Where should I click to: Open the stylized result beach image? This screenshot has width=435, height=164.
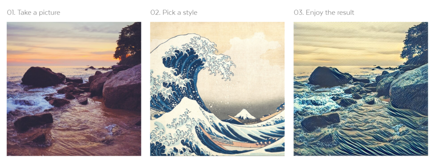point(361,89)
